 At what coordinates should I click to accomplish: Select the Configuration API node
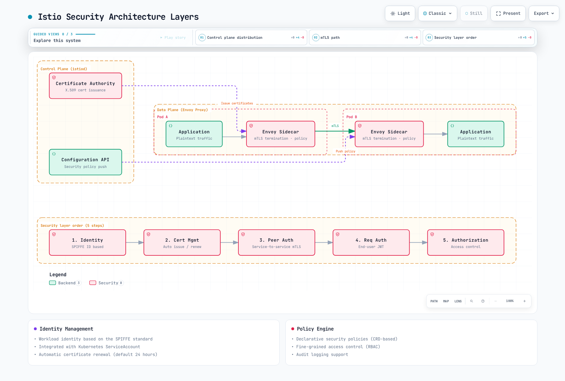(x=85, y=162)
